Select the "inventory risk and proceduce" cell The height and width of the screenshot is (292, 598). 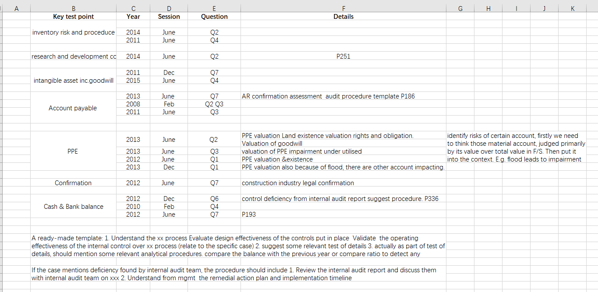coord(73,32)
